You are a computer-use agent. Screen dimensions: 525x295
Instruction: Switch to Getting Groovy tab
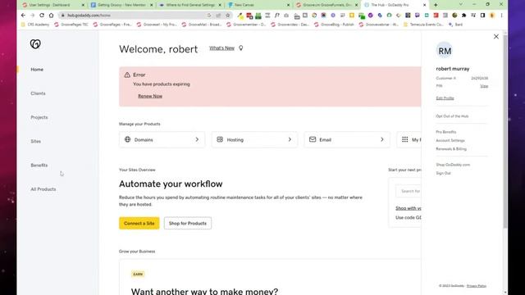(121, 5)
